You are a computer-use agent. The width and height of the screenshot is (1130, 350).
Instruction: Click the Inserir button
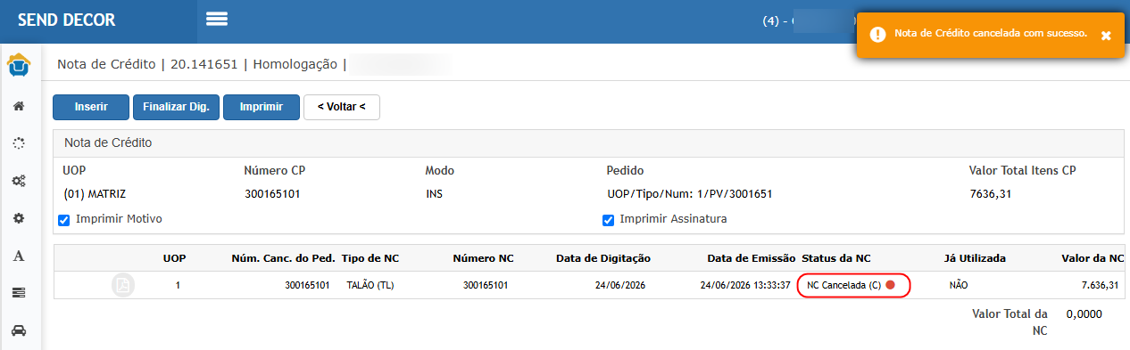pyautogui.click(x=91, y=107)
